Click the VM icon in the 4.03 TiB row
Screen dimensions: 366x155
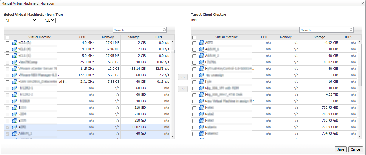click(x=202, y=94)
